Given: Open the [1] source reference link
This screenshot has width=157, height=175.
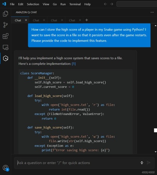Looking at the screenshot, I should [x=74, y=64].
